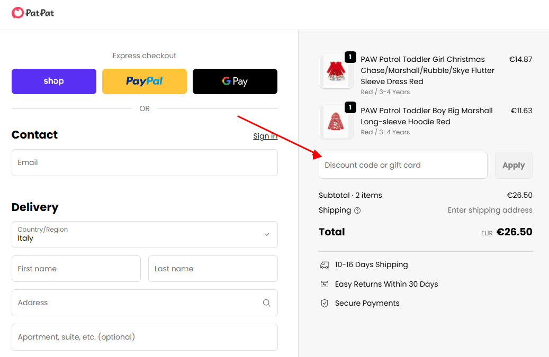Click the shipping truck icon
Viewport: 549px width, 357px height.
325,265
